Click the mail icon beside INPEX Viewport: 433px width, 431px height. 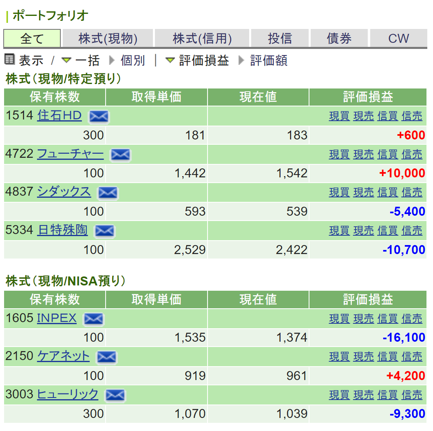[x=94, y=319]
